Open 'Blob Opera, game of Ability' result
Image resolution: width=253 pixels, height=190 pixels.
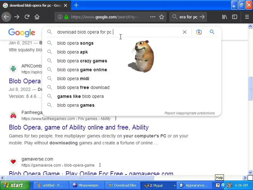click(79, 127)
